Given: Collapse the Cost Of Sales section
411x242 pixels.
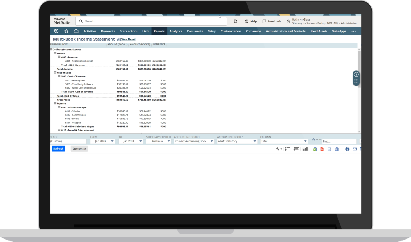Looking at the screenshot, I should click(x=55, y=72).
